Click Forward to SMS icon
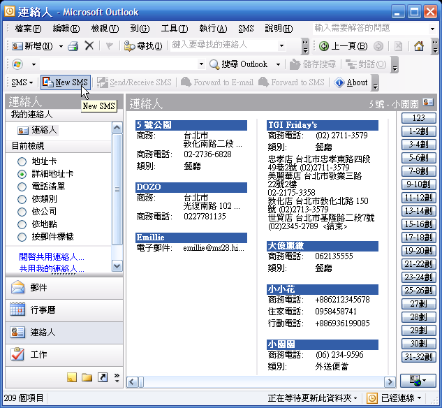Image resolution: width=442 pixels, height=408 pixels. (263, 82)
